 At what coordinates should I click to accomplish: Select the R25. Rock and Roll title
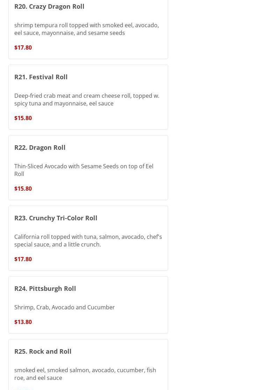(43, 352)
